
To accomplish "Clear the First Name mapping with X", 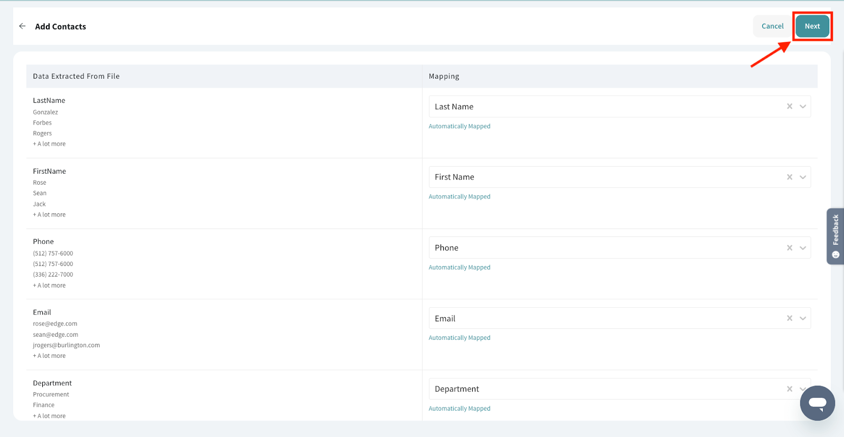I will point(790,177).
